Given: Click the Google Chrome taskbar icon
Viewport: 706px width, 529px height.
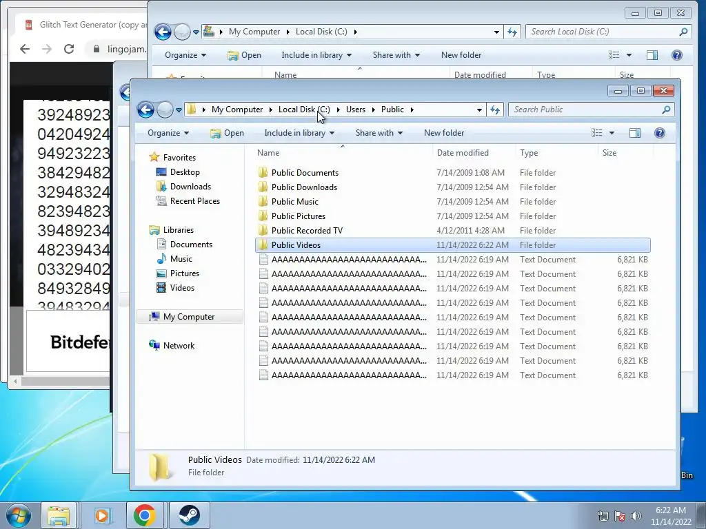Looking at the screenshot, I should pos(145,515).
